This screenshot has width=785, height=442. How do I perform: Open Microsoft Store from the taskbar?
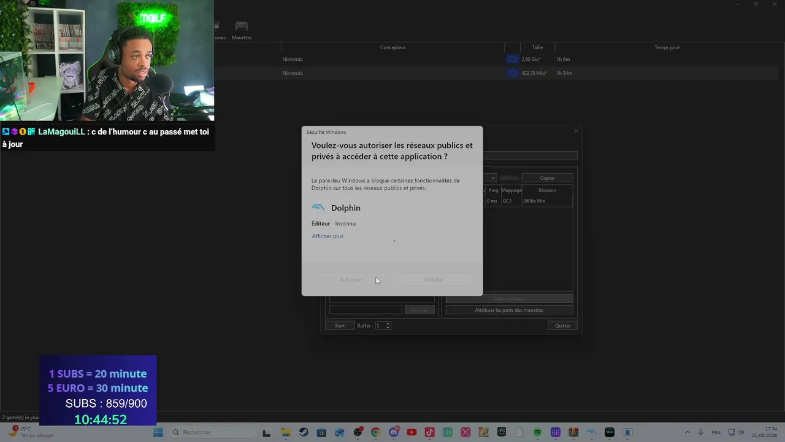(x=321, y=432)
